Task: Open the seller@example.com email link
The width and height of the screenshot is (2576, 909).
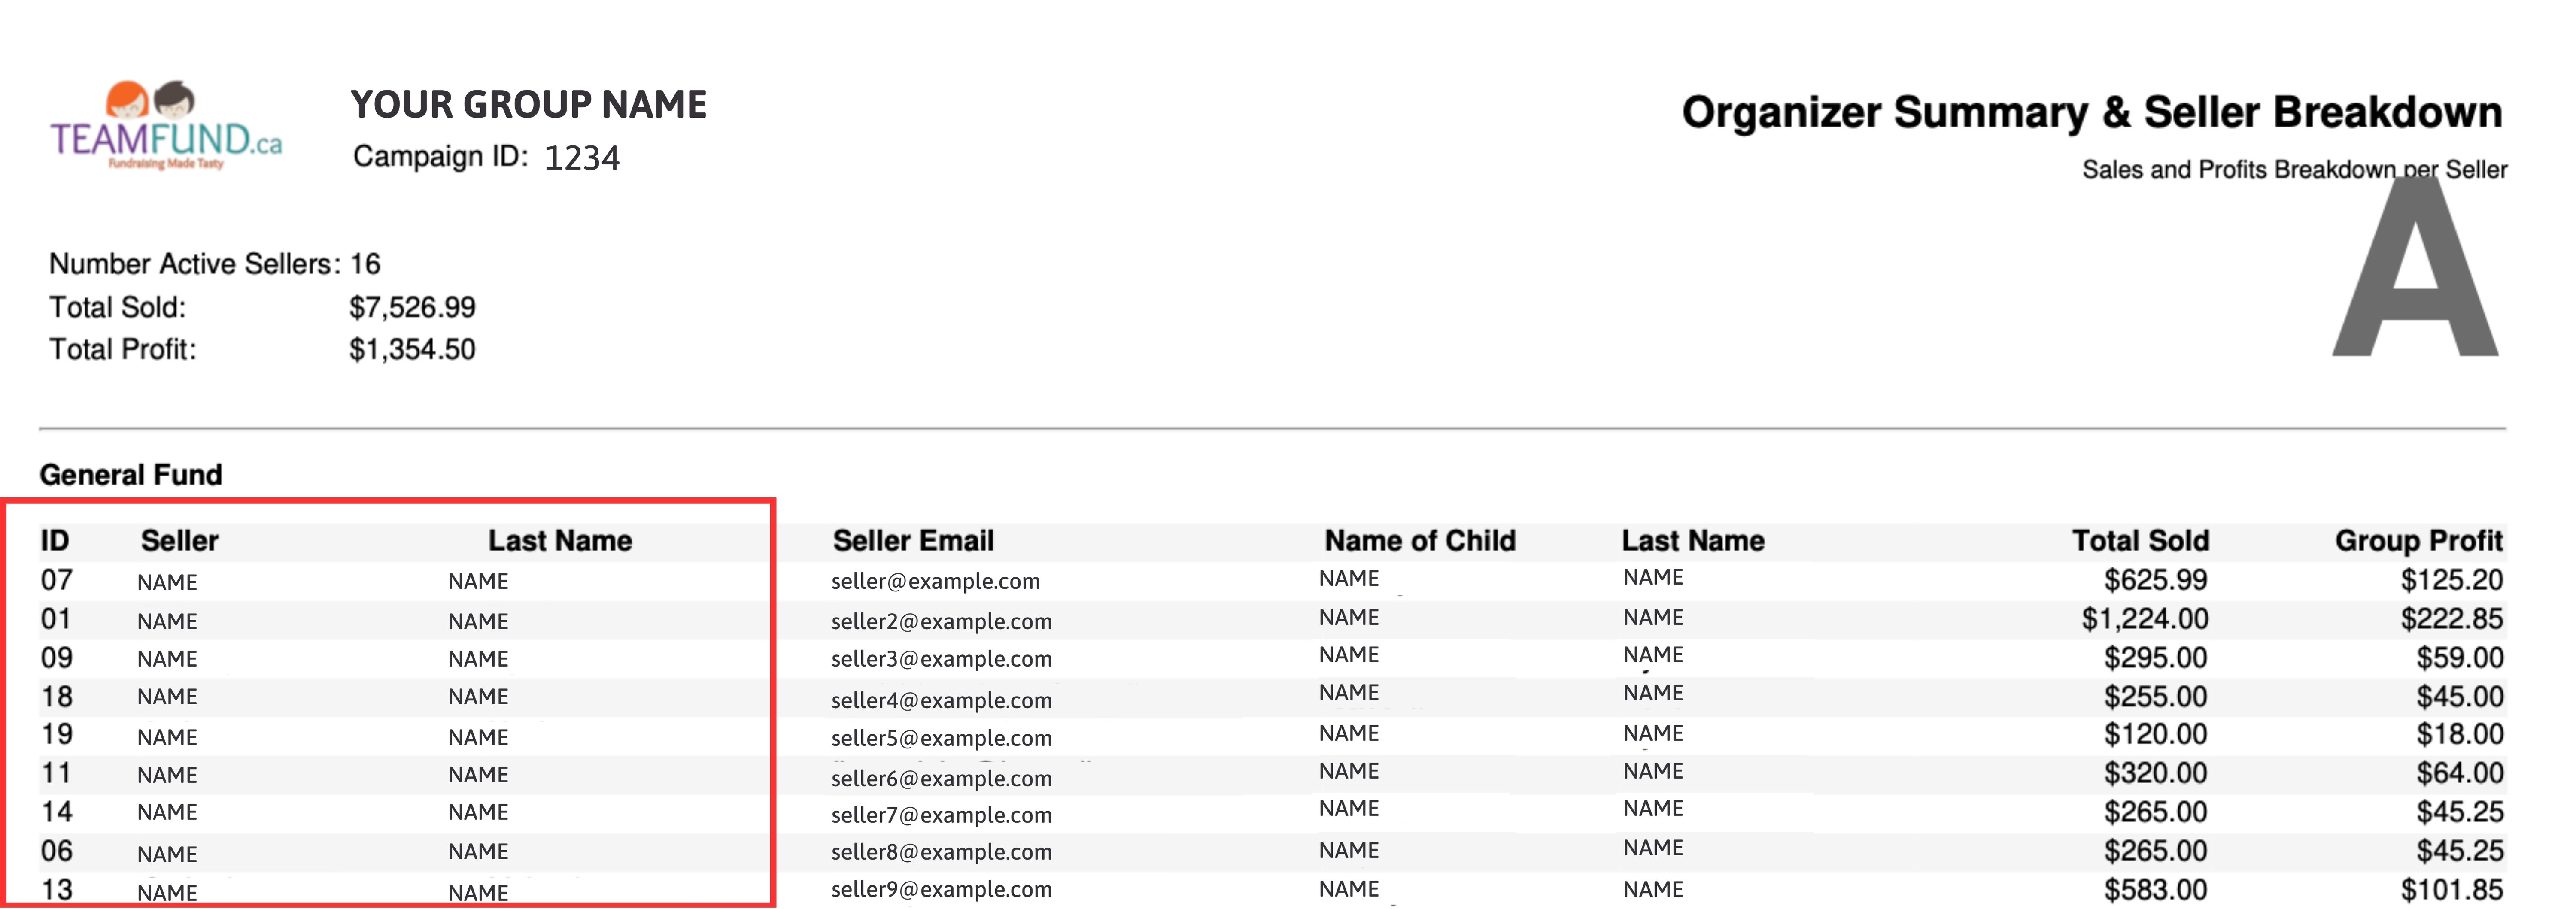Action: coord(935,581)
